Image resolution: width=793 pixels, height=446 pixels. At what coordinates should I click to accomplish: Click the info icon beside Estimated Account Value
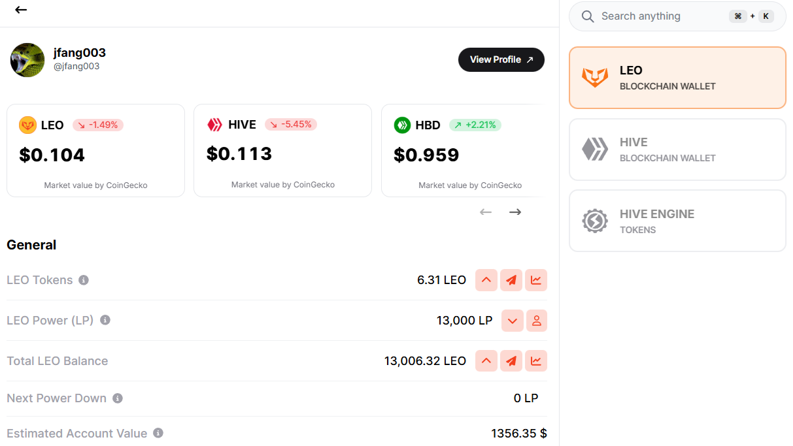tap(158, 433)
